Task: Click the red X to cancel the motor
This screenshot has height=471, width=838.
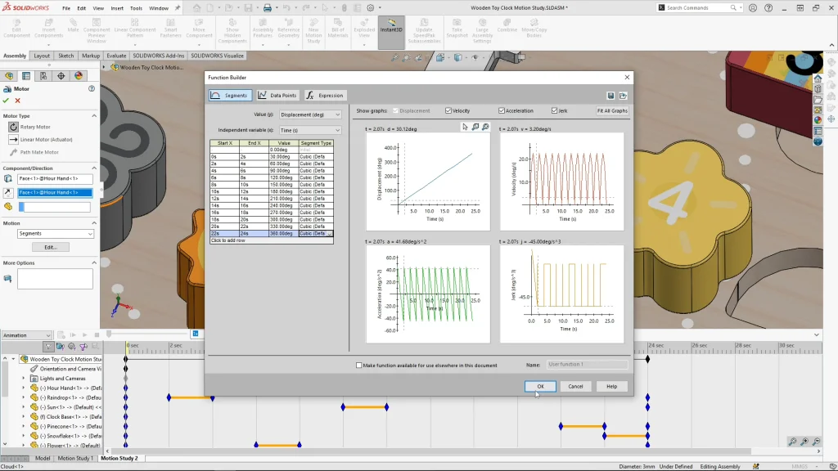Action: pos(17,101)
